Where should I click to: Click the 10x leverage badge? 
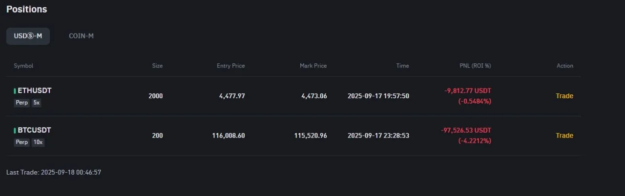tap(38, 143)
